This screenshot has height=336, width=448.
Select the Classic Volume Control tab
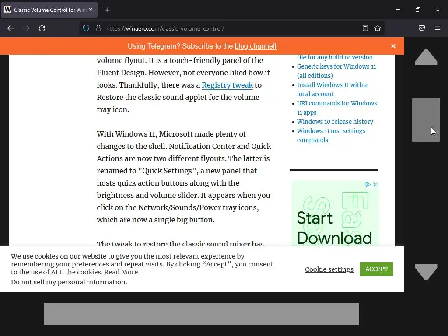click(49, 10)
